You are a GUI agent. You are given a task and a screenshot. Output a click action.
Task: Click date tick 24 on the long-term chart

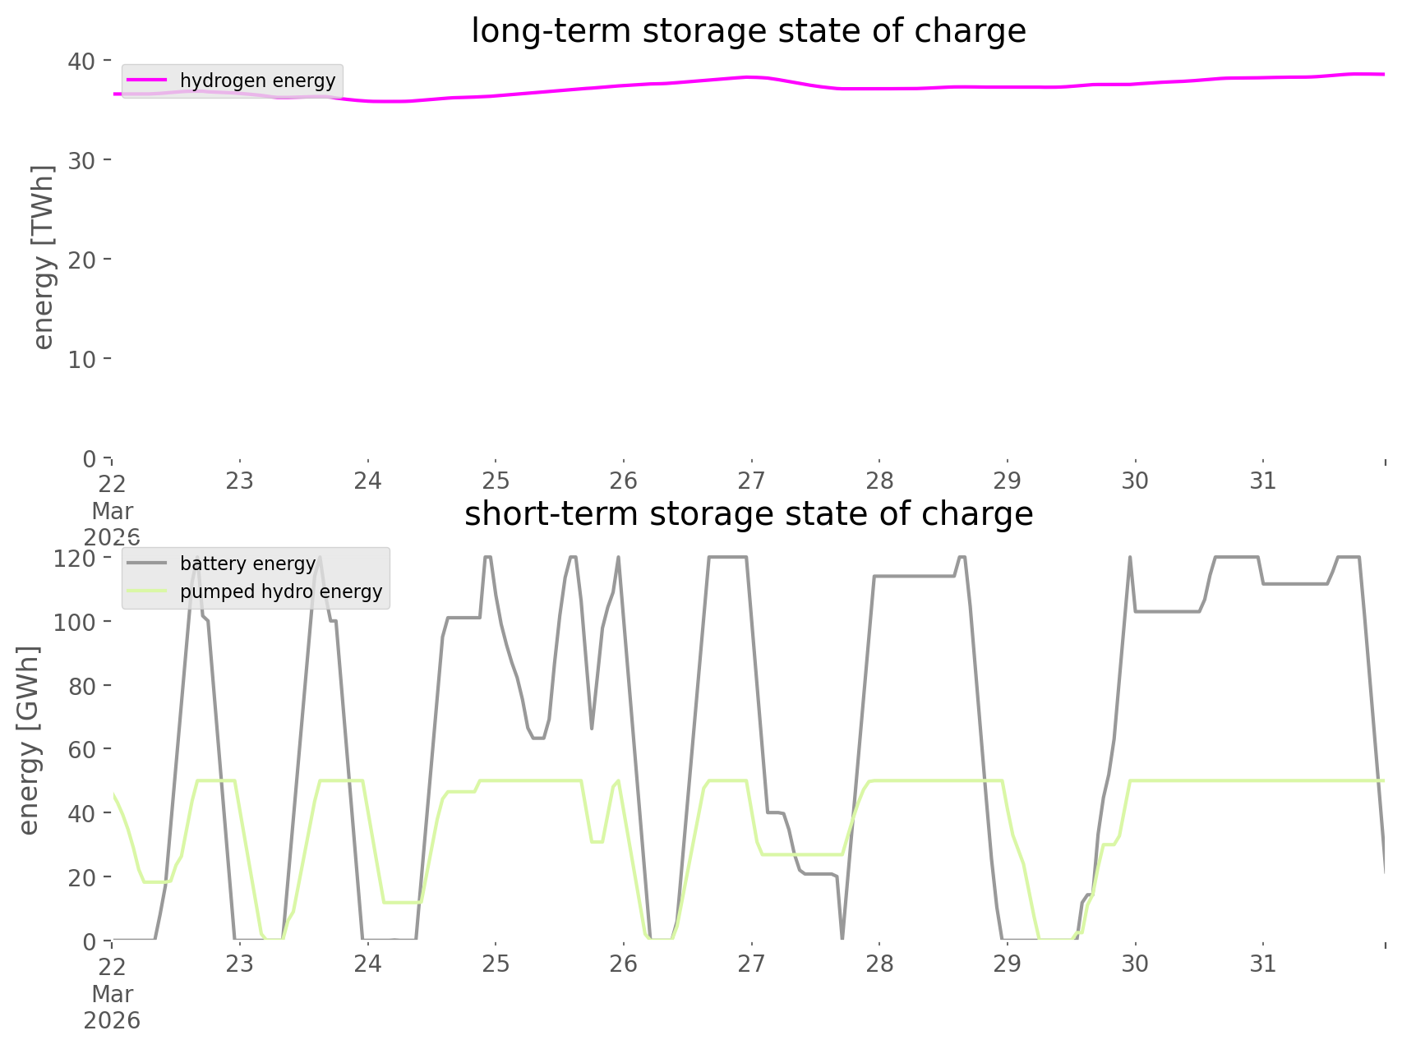click(x=367, y=481)
